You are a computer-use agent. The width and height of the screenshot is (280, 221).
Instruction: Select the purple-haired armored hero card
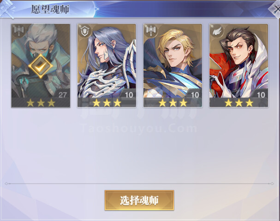pyautogui.click(x=107, y=66)
